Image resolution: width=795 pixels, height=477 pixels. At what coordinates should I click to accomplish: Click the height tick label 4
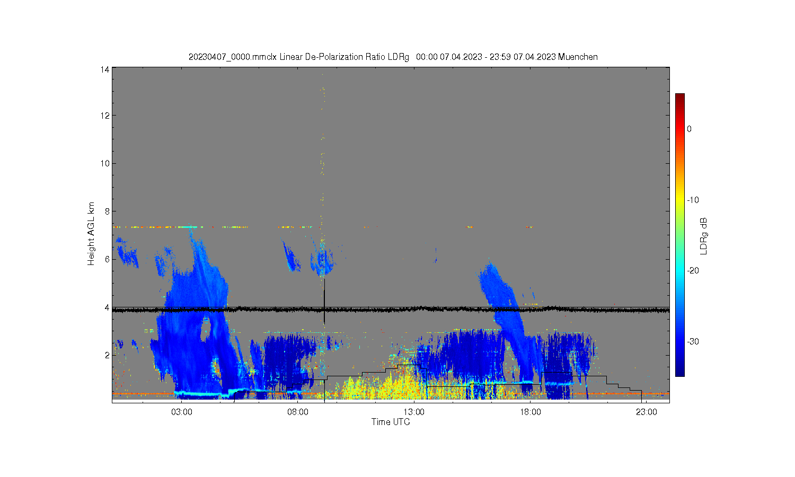(107, 307)
